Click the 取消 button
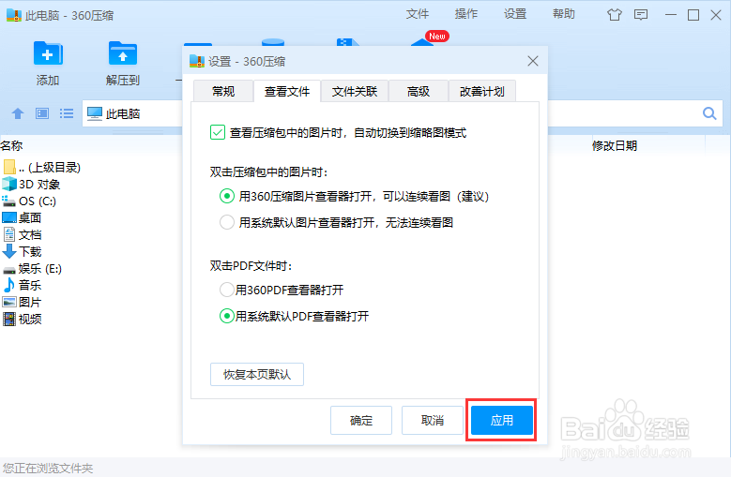This screenshot has height=477, width=731. [x=433, y=420]
